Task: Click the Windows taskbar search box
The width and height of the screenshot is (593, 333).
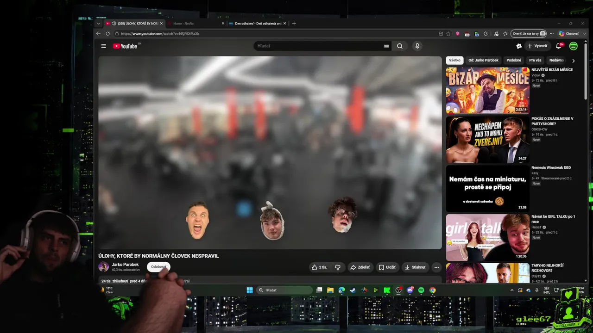Action: 284,290
